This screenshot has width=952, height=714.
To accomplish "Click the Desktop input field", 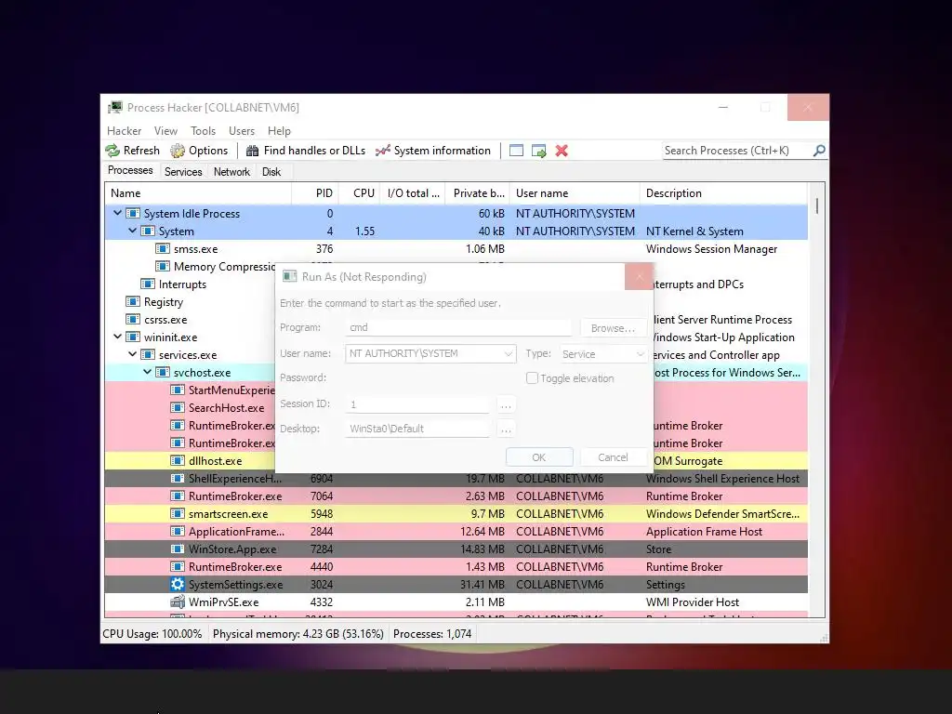I will (417, 429).
